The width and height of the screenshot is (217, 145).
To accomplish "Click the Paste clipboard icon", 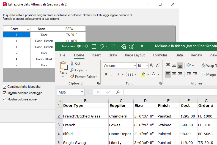I will point(64,65).
